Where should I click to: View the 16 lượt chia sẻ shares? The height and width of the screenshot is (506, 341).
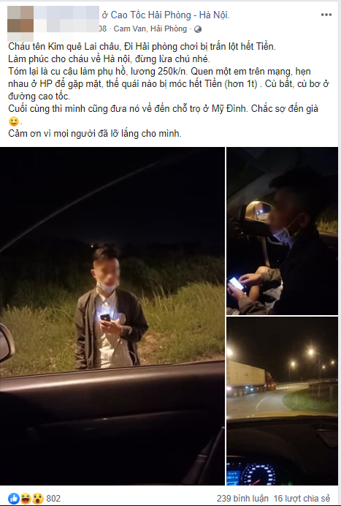tap(302, 499)
